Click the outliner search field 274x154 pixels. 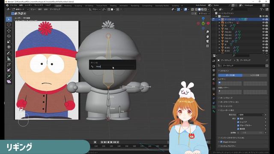(238, 9)
